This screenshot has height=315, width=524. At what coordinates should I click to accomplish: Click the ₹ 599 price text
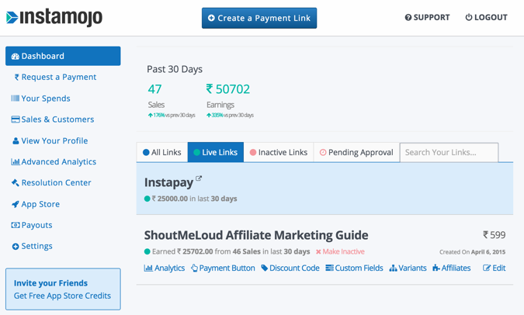[x=495, y=235]
